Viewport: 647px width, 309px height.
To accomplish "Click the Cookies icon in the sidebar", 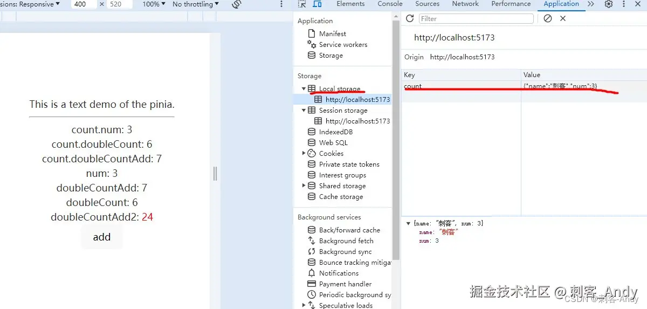I will pyautogui.click(x=312, y=153).
